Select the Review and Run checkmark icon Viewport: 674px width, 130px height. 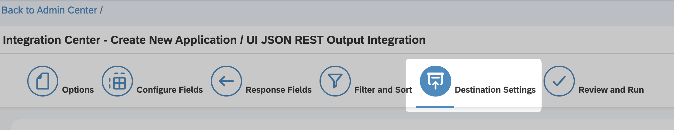pyautogui.click(x=559, y=81)
